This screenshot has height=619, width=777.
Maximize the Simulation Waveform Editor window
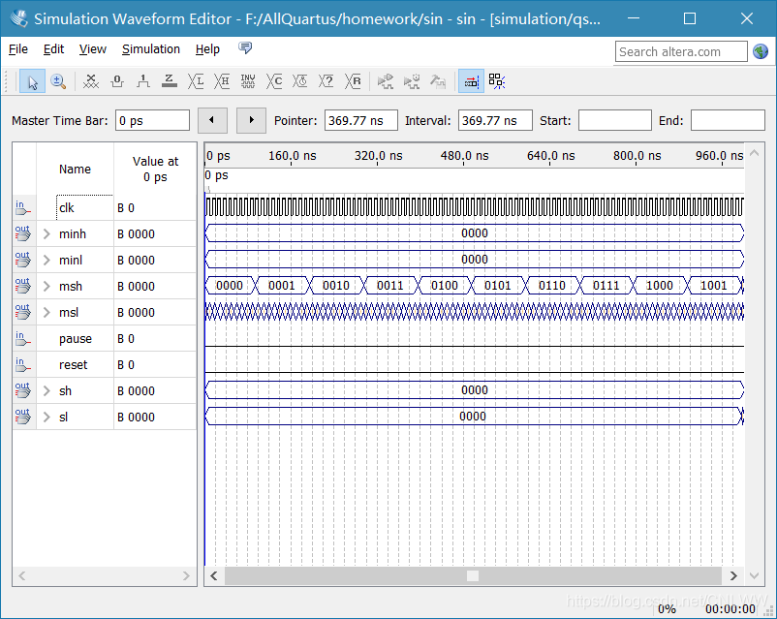(x=689, y=18)
